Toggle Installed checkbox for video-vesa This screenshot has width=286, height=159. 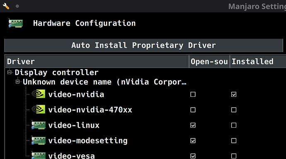pos(234,156)
